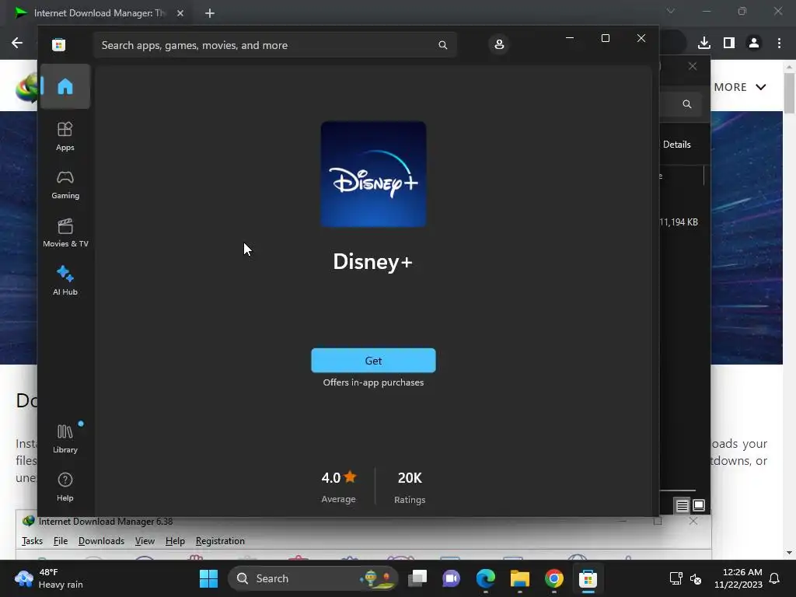Open Library in Store sidebar
The height and width of the screenshot is (597, 796).
tap(65, 438)
